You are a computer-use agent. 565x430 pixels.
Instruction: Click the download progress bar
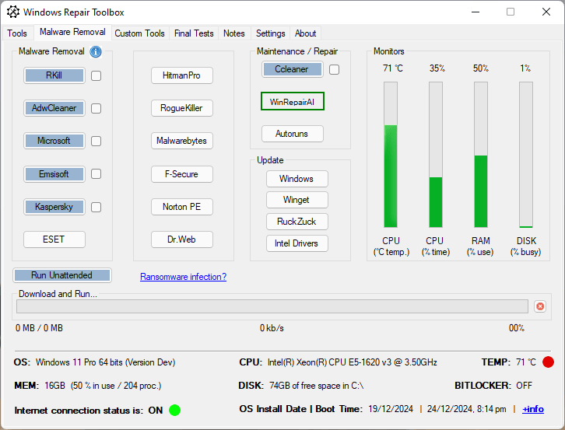pyautogui.click(x=272, y=306)
